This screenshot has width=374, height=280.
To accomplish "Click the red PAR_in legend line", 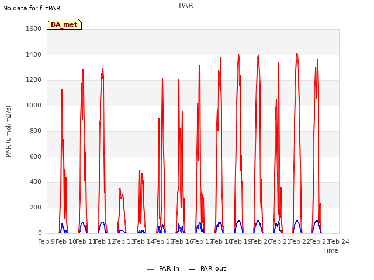I will pos(151,269).
